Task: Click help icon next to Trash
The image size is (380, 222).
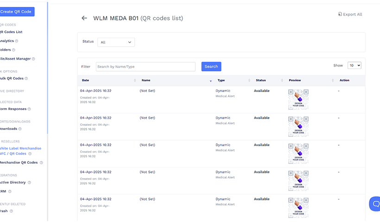Action: coord(12,211)
